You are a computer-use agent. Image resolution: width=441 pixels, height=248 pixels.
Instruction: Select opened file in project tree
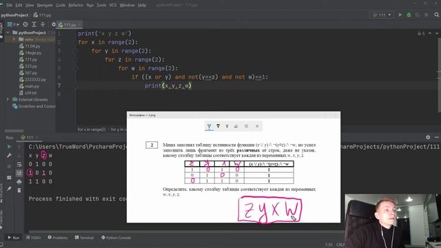coord(25,25)
